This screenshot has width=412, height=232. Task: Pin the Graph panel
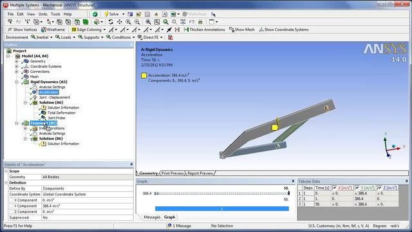[x=293, y=181]
